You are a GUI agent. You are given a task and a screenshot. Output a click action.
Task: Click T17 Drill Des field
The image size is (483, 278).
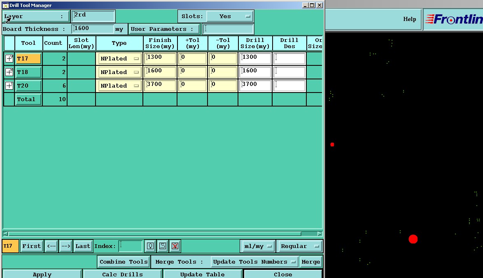pos(289,58)
